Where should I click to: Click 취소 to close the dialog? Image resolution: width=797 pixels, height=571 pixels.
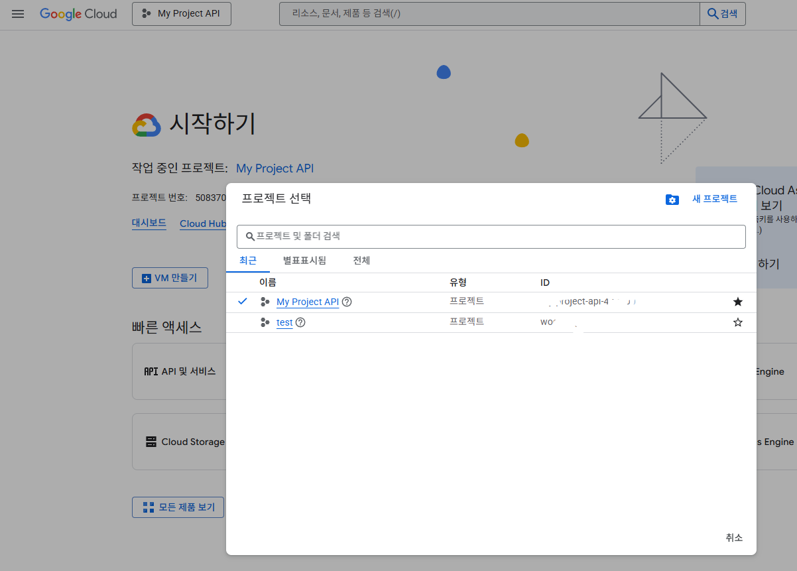(x=734, y=538)
